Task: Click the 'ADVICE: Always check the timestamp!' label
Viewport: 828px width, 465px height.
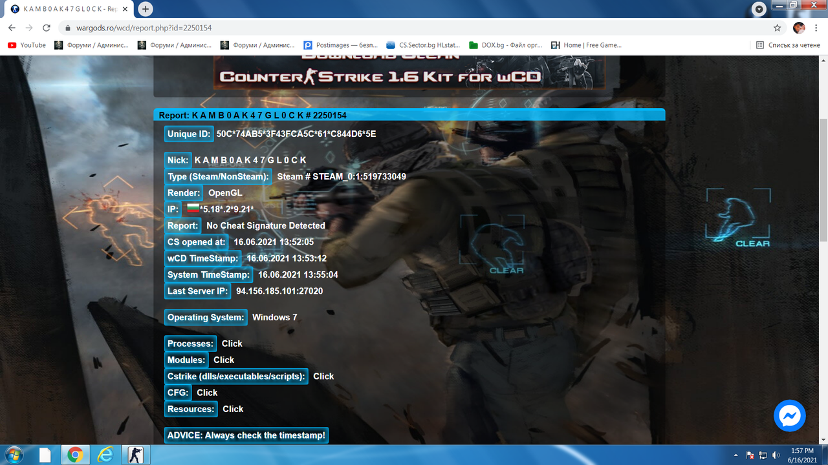Action: 246,435
